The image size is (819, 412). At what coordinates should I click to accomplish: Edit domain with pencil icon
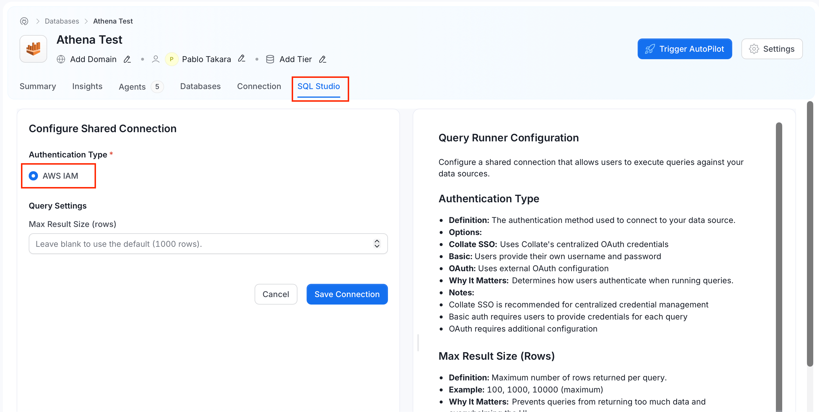pos(127,59)
